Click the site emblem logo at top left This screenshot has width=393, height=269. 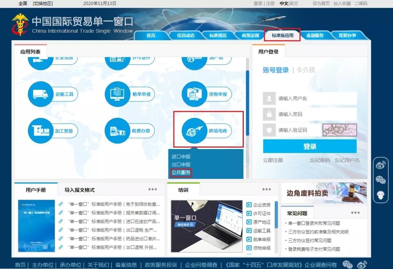pyautogui.click(x=20, y=25)
